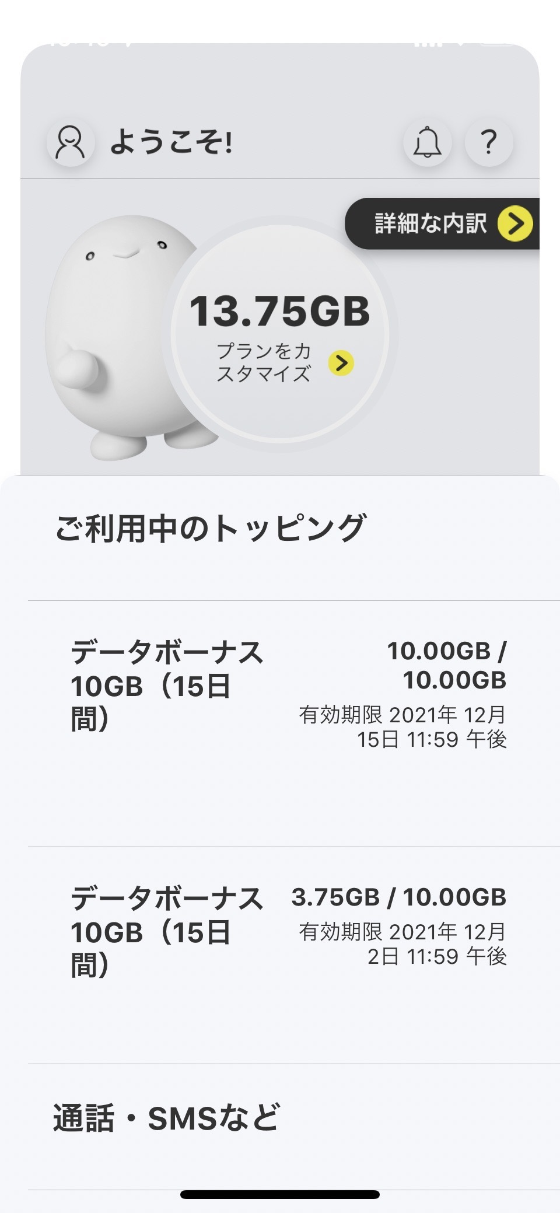This screenshot has height=1213, width=560.
Task: Click yellow arrow beside 詳細な内訳
Action: point(515,223)
